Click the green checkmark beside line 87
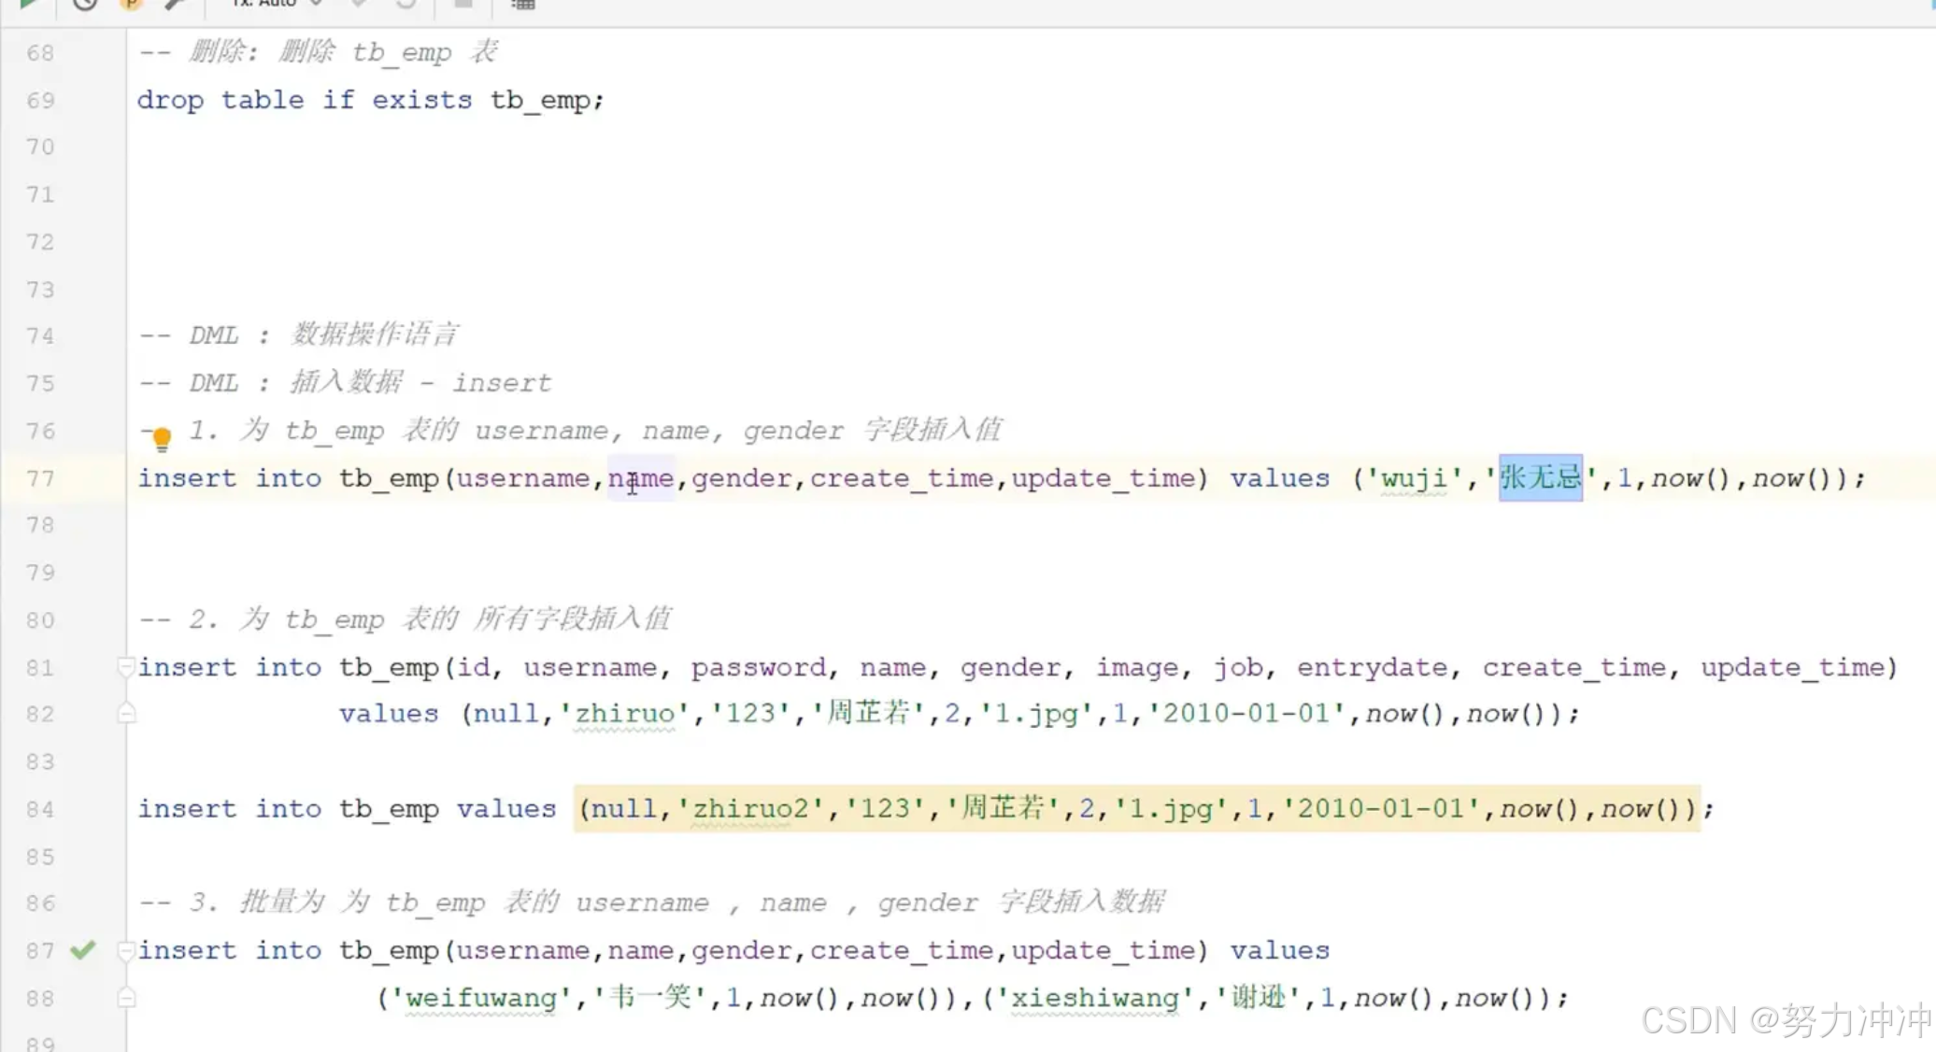This screenshot has height=1052, width=1936. [x=83, y=950]
